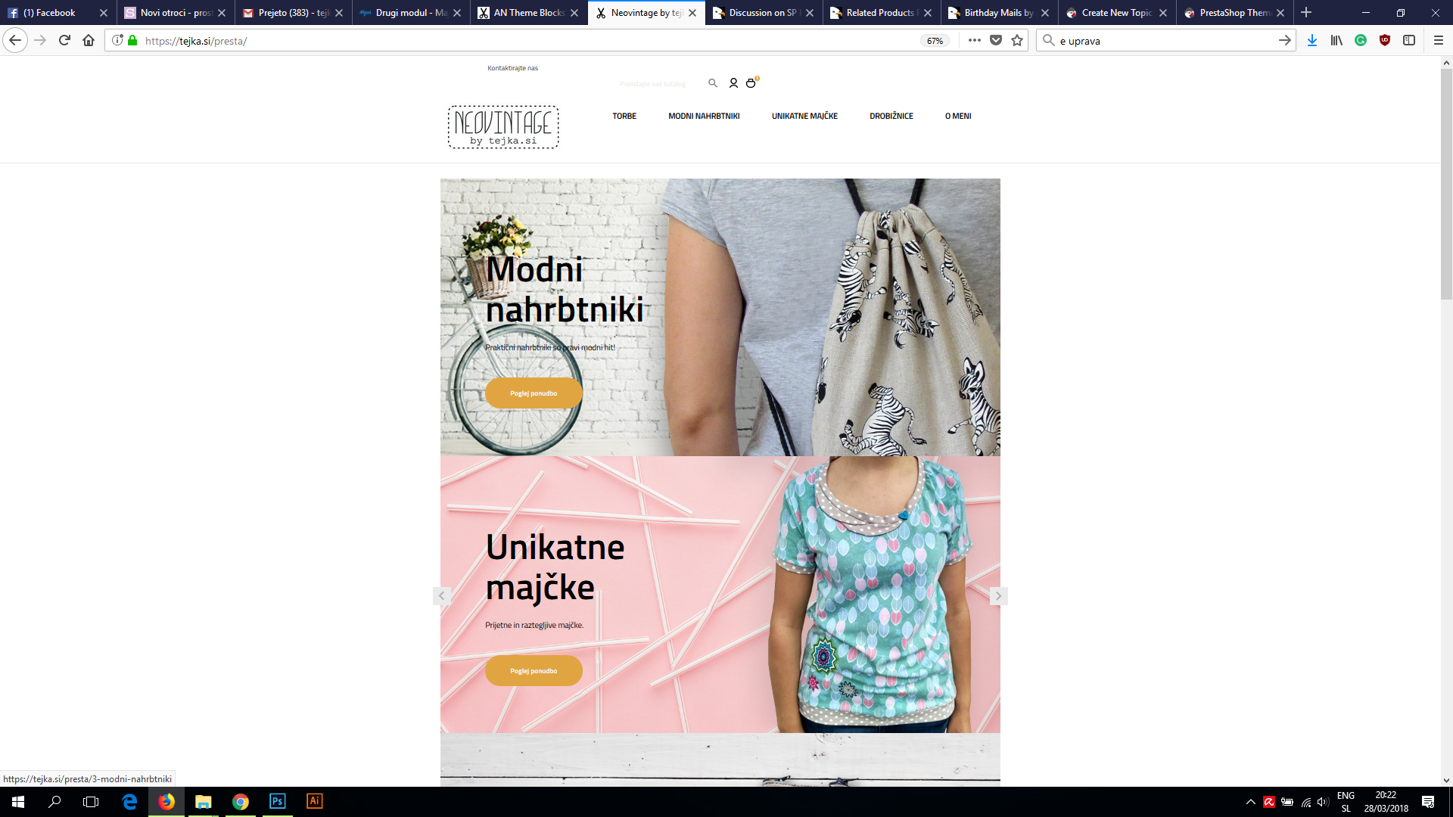Screen dimensions: 1453x817
Task: Click the 67% zoom level indicator
Action: 935,41
